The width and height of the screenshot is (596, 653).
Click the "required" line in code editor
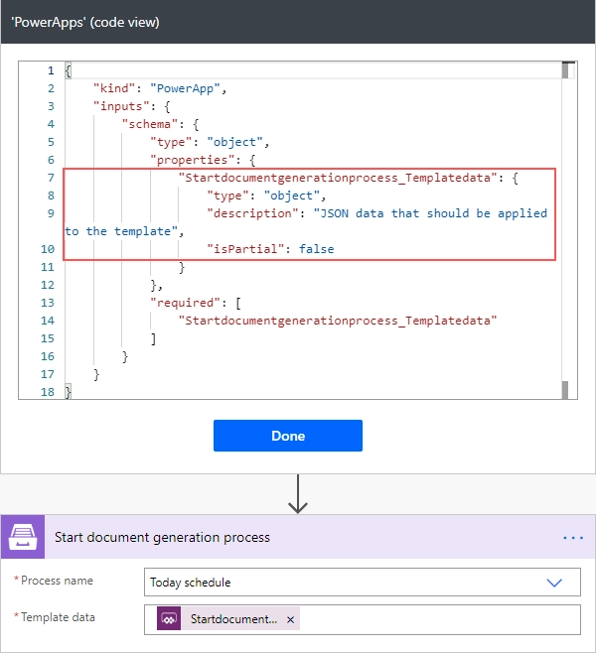point(196,303)
